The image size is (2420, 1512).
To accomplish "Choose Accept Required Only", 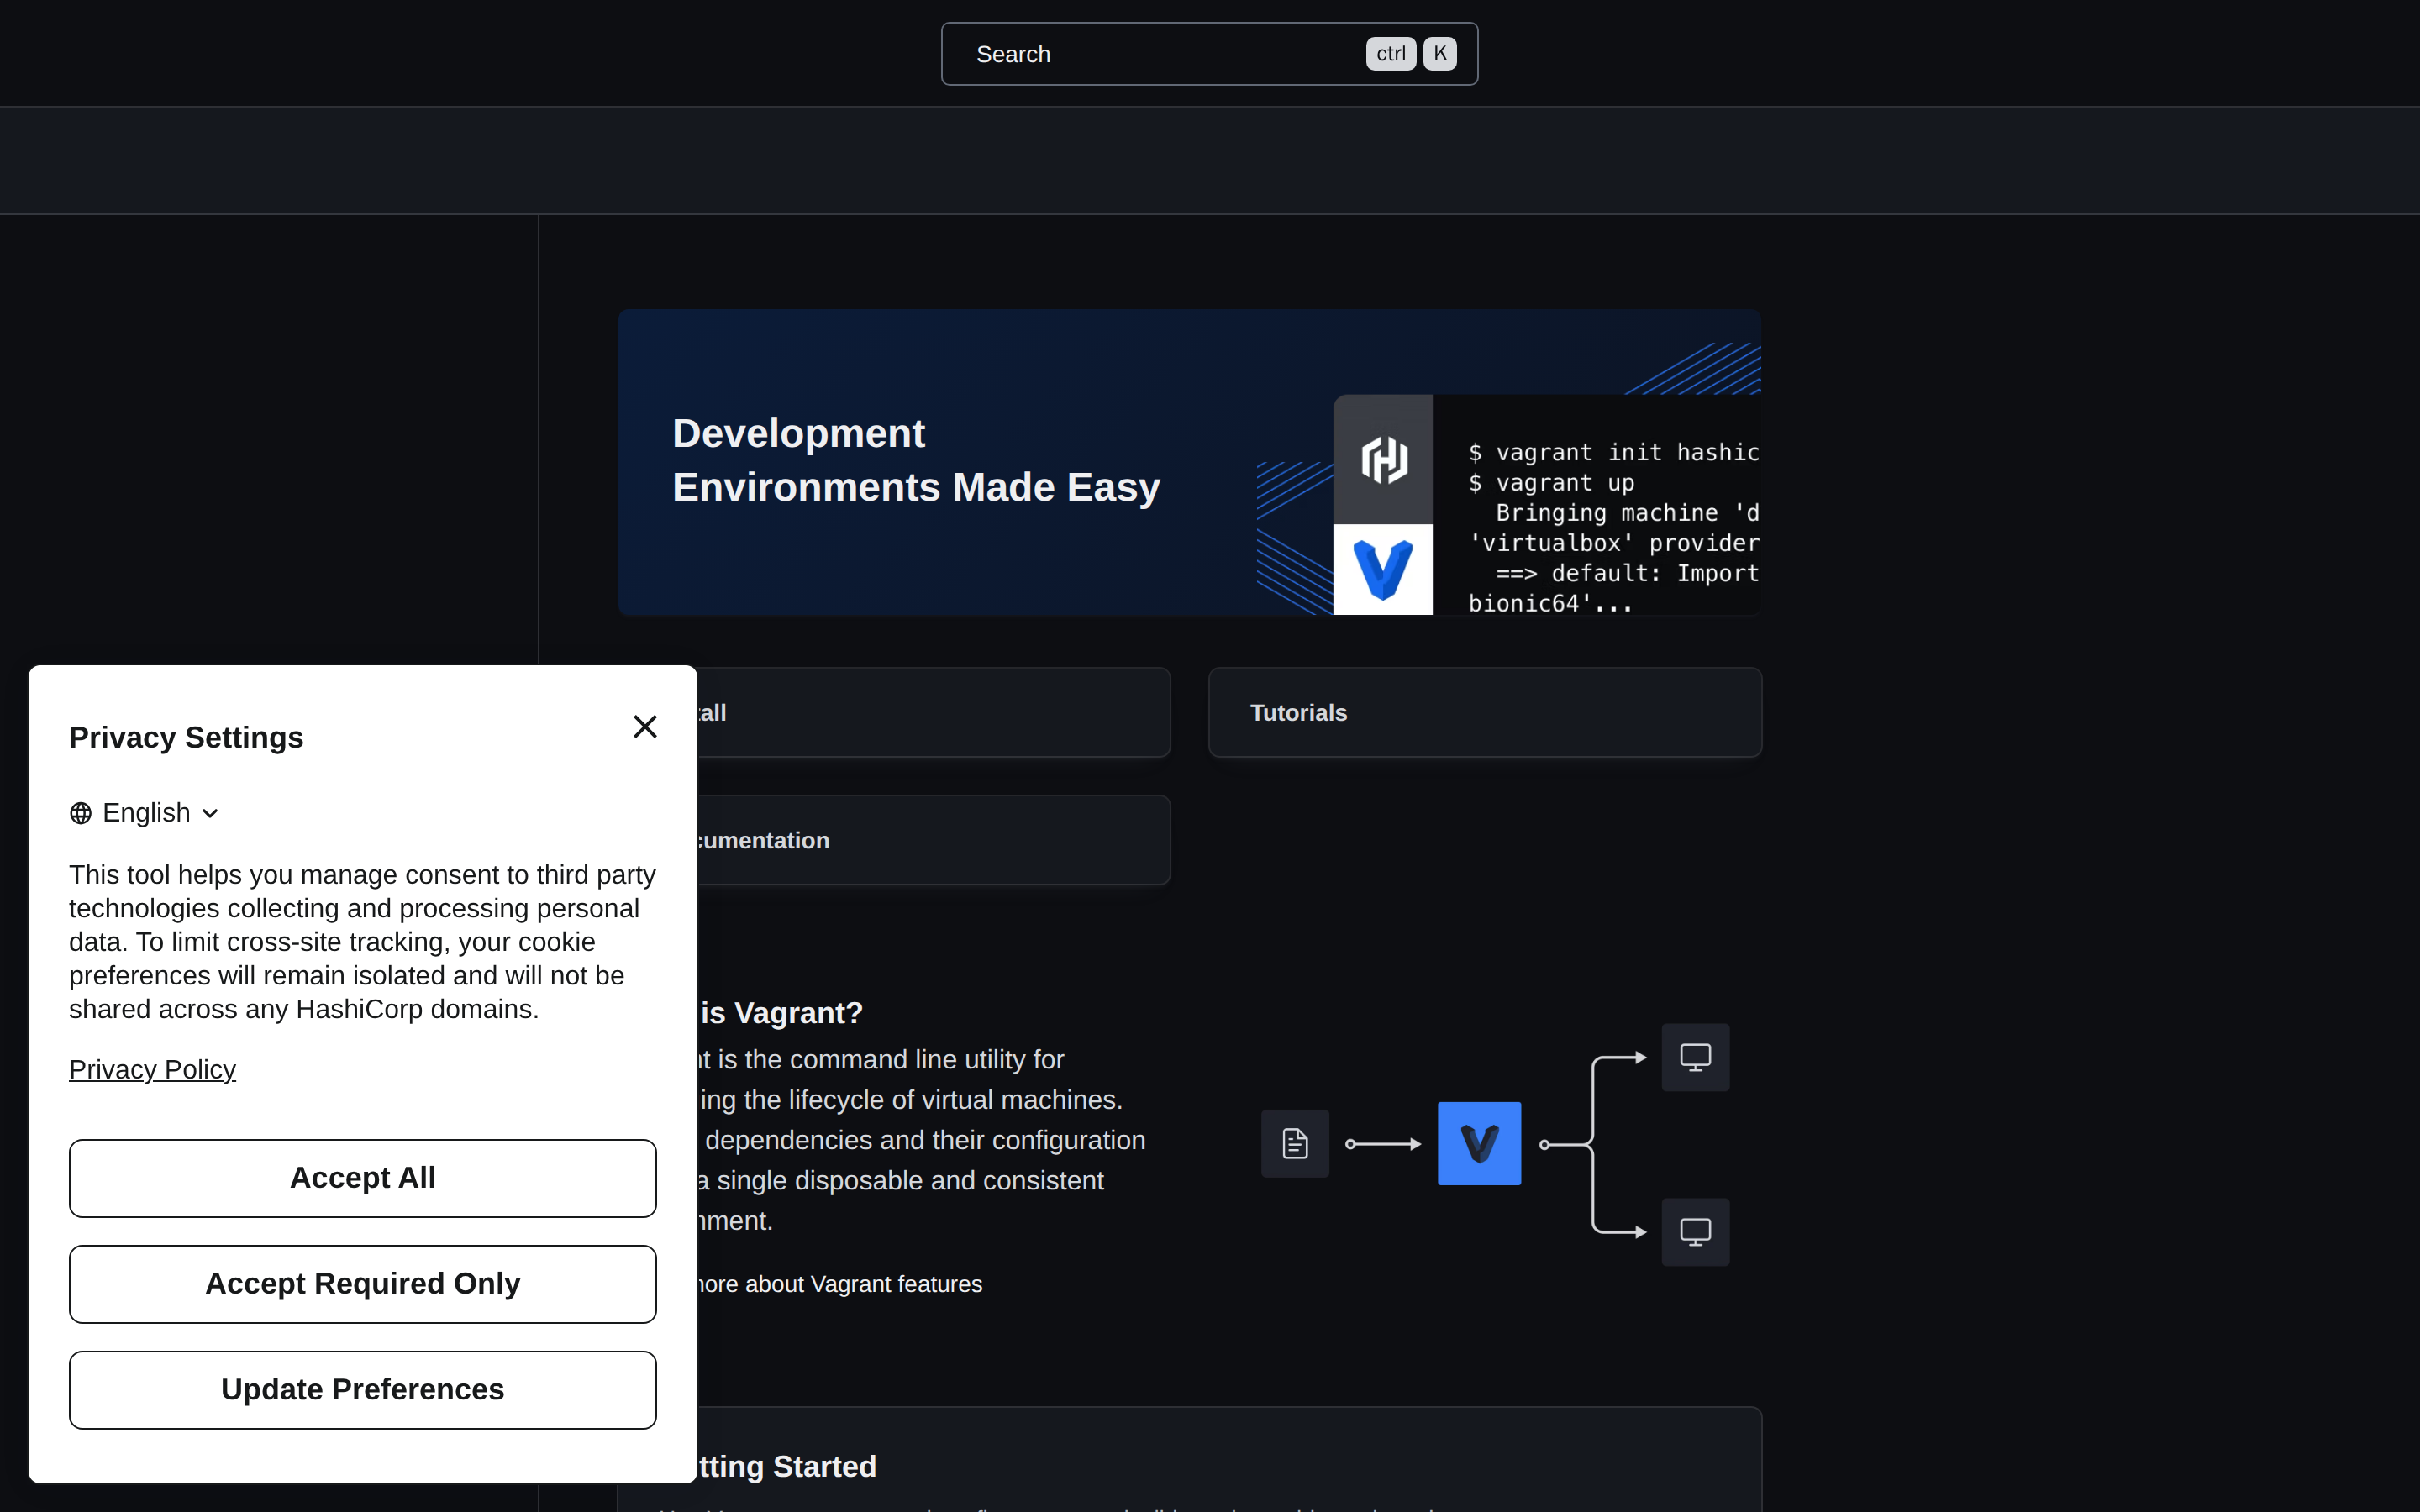I will click(363, 1284).
